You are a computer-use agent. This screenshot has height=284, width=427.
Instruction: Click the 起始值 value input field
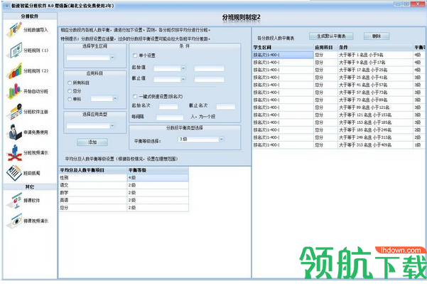(210, 68)
